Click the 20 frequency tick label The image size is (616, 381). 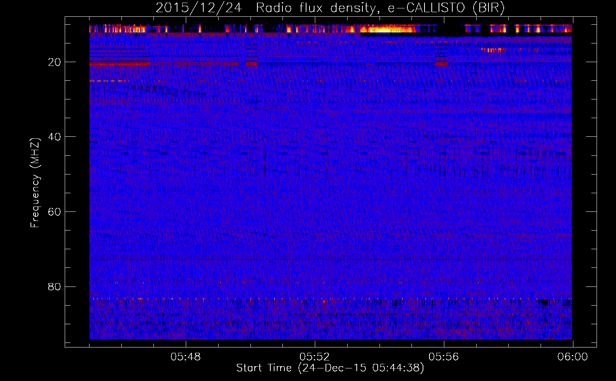click(54, 62)
